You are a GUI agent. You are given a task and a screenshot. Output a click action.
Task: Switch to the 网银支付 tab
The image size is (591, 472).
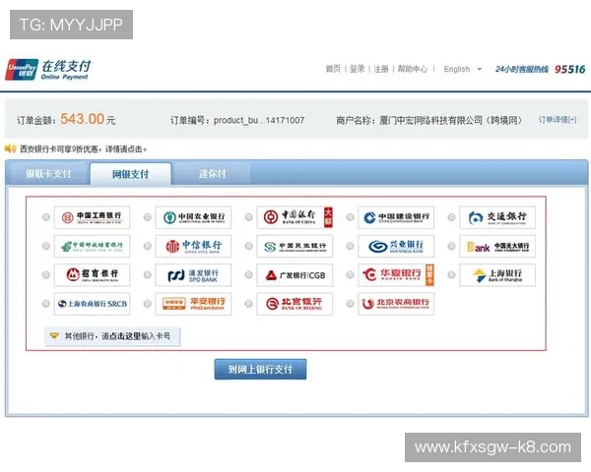click(x=130, y=174)
